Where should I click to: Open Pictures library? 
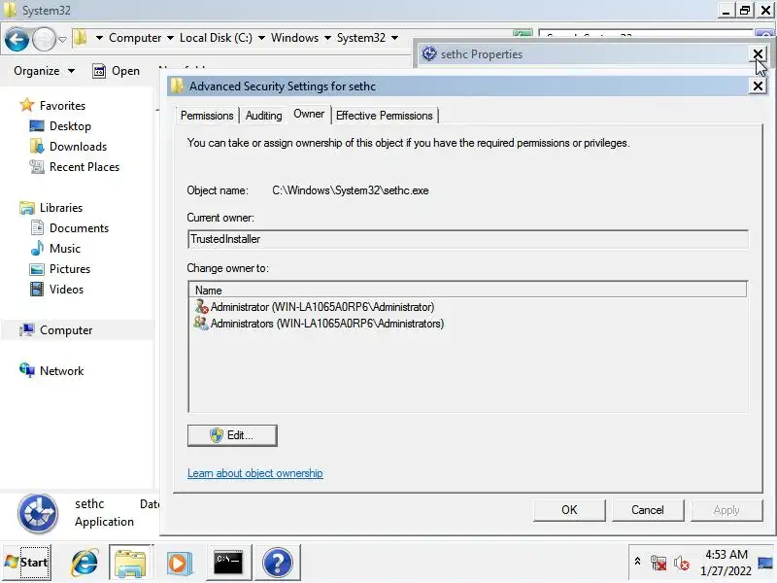[x=70, y=269]
